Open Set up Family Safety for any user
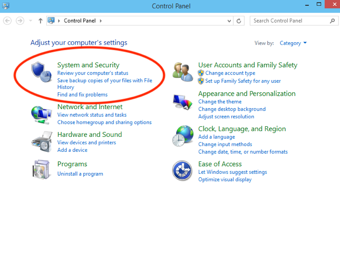 click(243, 81)
